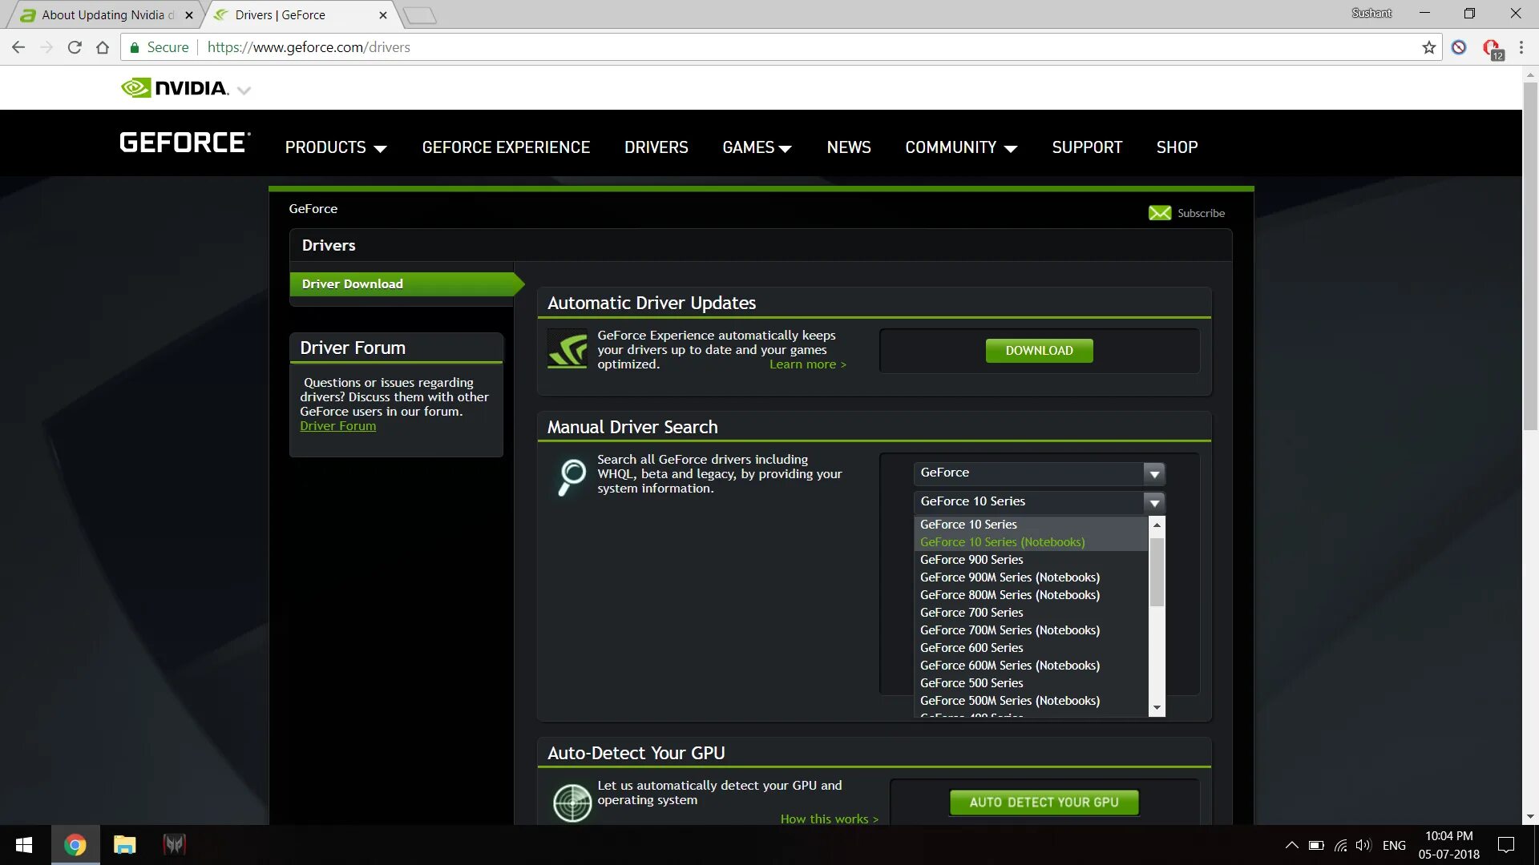1539x865 pixels.
Task: Click the GeForce breadcrumb link
Action: [x=313, y=209]
